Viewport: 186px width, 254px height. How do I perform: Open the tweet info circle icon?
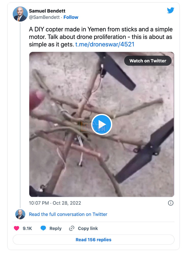pyautogui.click(x=170, y=203)
